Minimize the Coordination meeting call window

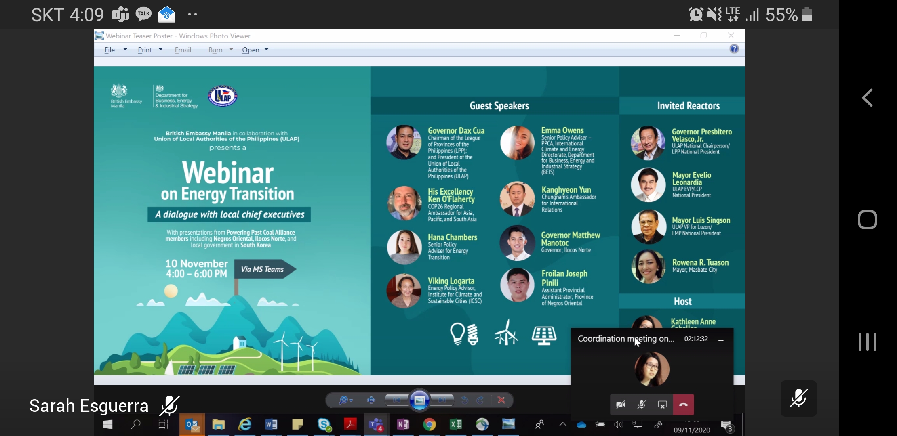tap(721, 340)
